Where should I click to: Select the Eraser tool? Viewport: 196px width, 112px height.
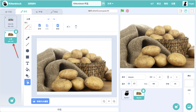[27, 76]
